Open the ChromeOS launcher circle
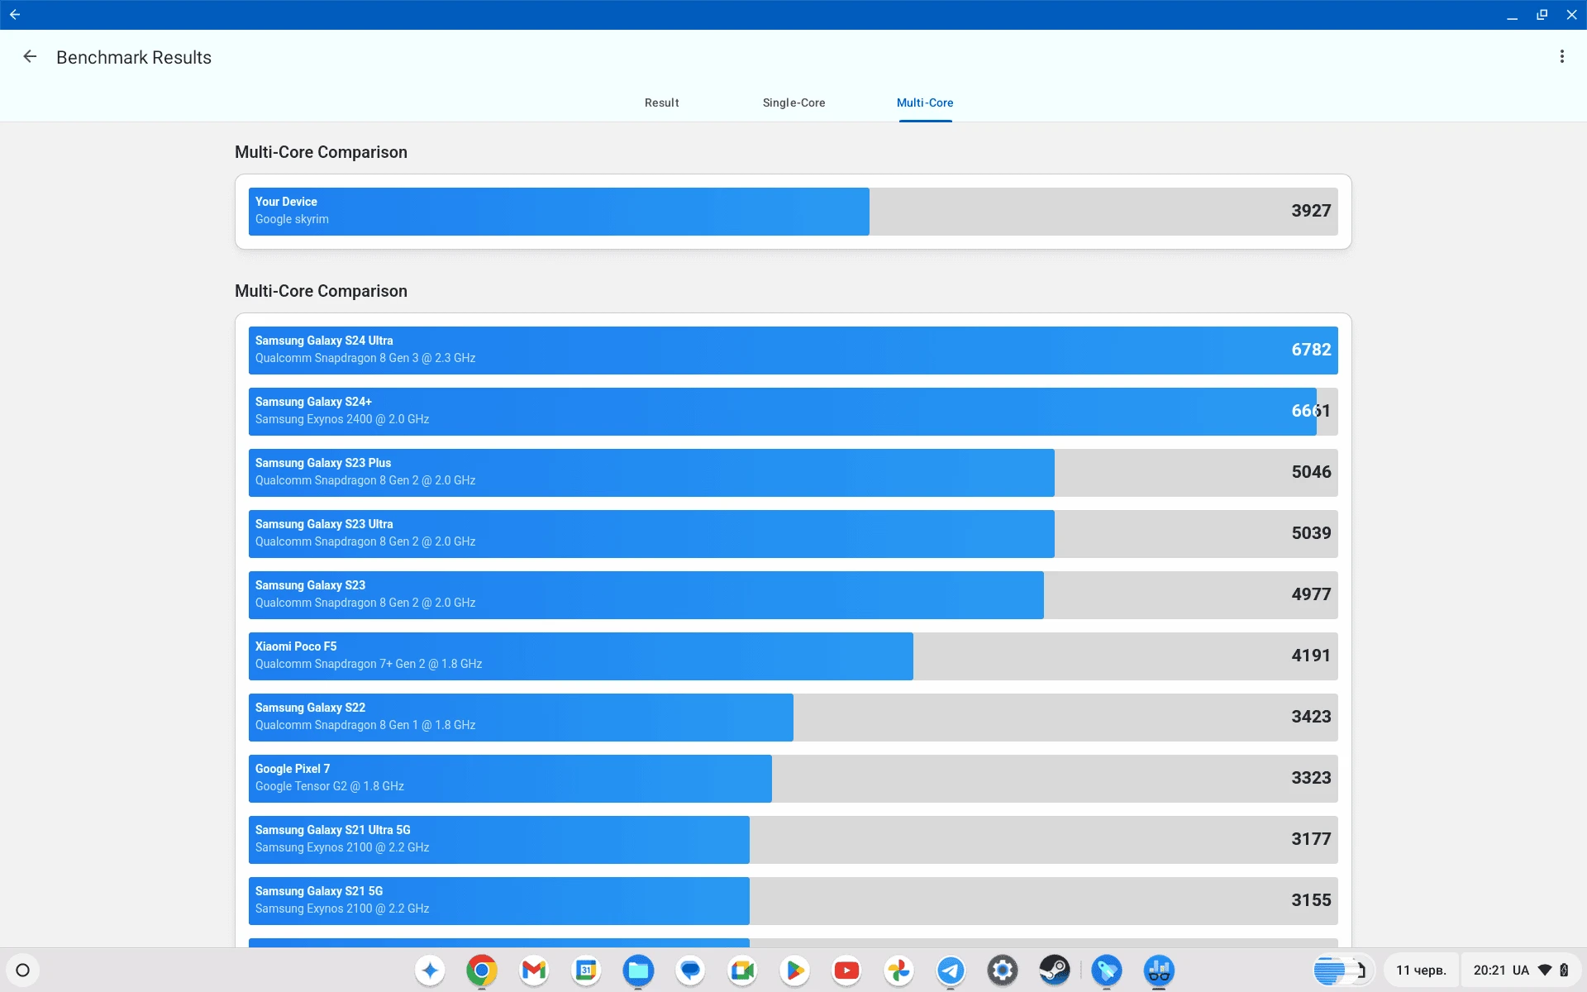This screenshot has height=992, width=1587. [x=23, y=970]
